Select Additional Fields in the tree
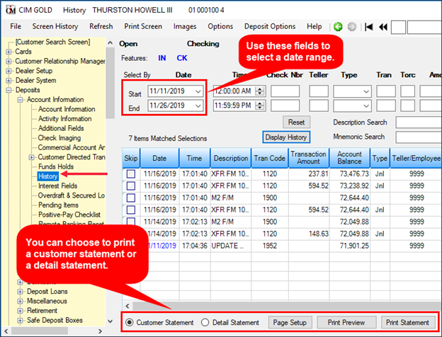The width and height of the screenshot is (442, 337). pyautogui.click(x=61, y=128)
